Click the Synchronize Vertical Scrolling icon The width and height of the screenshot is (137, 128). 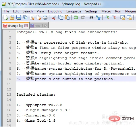tap(123, 17)
